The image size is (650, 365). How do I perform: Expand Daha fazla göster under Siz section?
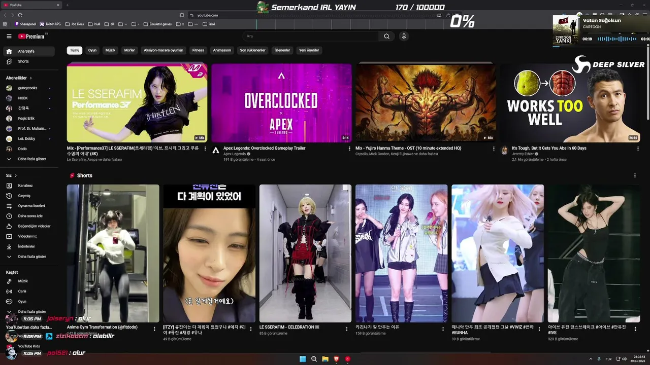pos(29,257)
